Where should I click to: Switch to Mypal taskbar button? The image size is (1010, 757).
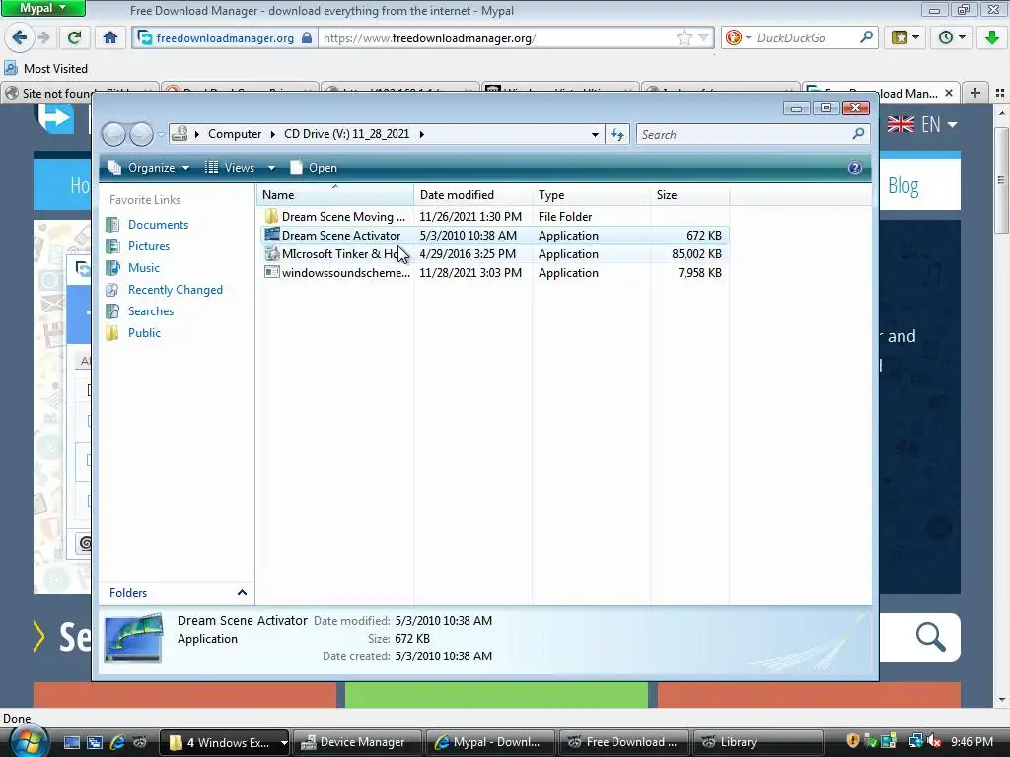point(489,742)
